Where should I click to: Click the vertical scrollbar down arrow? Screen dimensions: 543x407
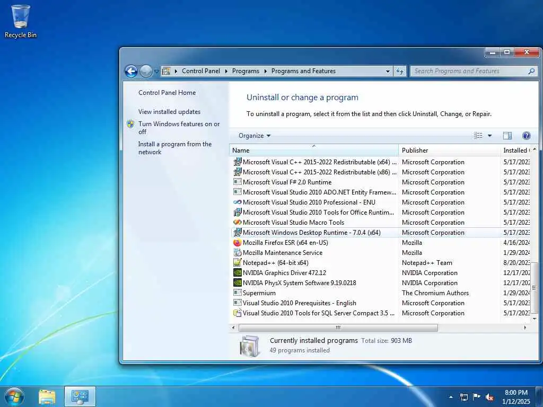click(x=535, y=318)
